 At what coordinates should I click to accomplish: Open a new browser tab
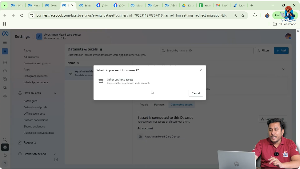(x=252, y=5)
